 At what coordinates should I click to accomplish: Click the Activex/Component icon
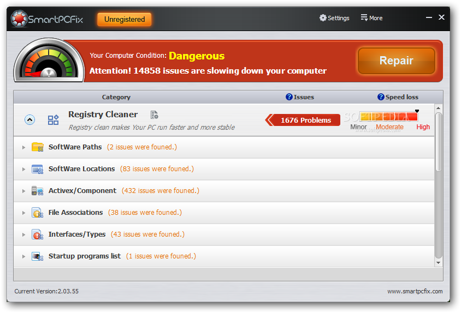37,191
